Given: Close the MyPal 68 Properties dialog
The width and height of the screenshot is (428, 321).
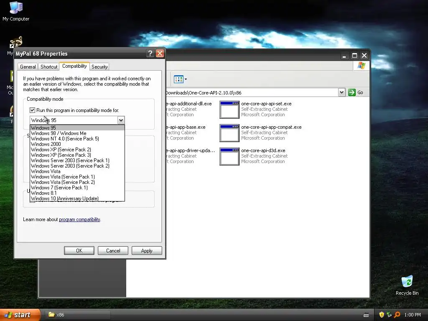Looking at the screenshot, I should click(160, 53).
